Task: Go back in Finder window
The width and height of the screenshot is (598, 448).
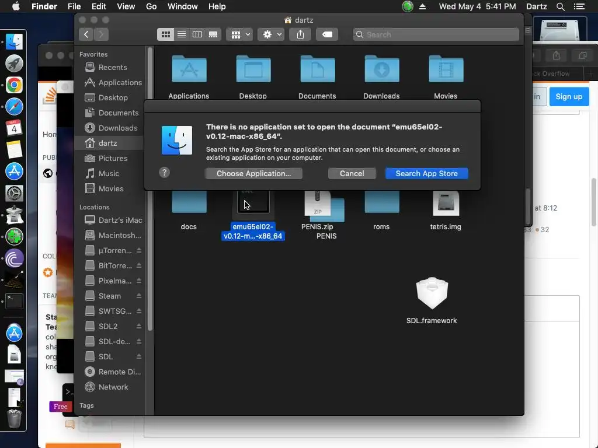Action: click(86, 34)
